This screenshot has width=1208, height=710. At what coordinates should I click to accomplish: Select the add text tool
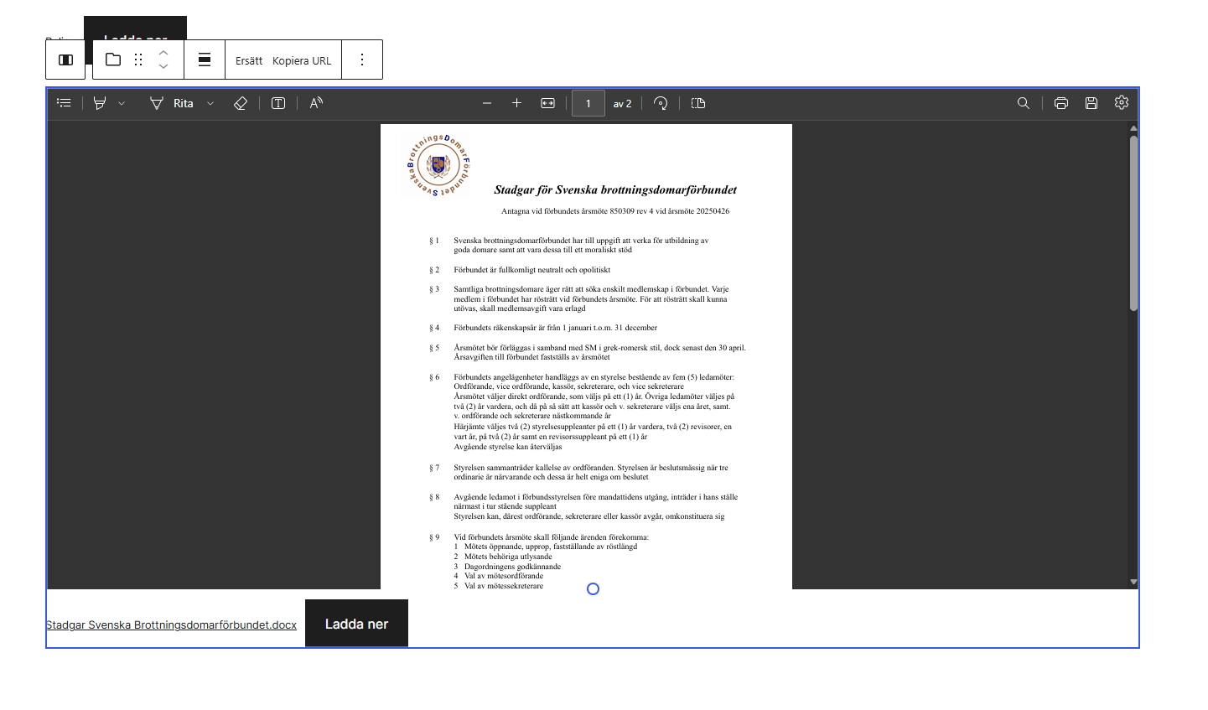(x=278, y=103)
